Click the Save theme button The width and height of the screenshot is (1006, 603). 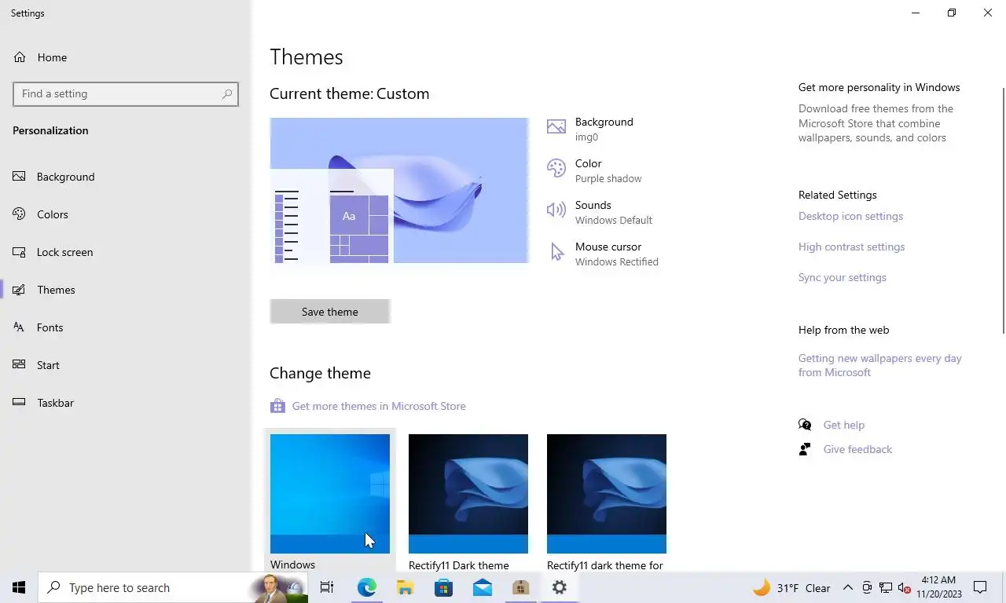coord(330,312)
